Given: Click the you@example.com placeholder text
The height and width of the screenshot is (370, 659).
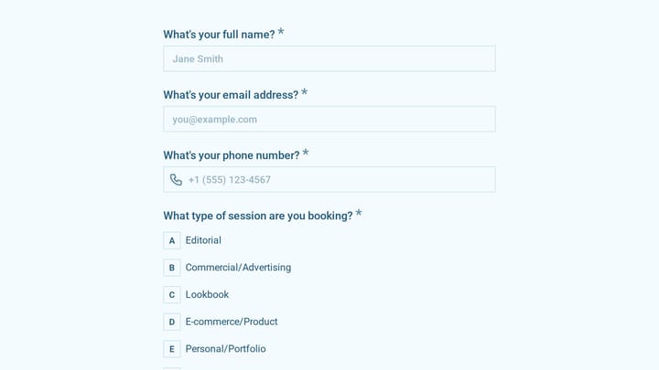Looking at the screenshot, I should point(214,120).
